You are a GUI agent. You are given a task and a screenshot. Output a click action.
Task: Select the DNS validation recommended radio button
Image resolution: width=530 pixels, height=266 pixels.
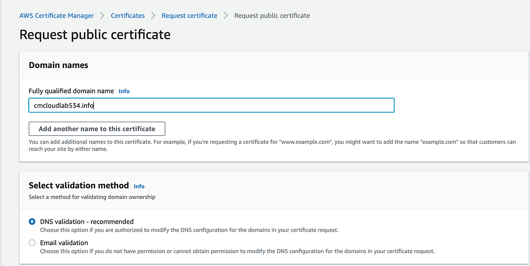(x=32, y=221)
